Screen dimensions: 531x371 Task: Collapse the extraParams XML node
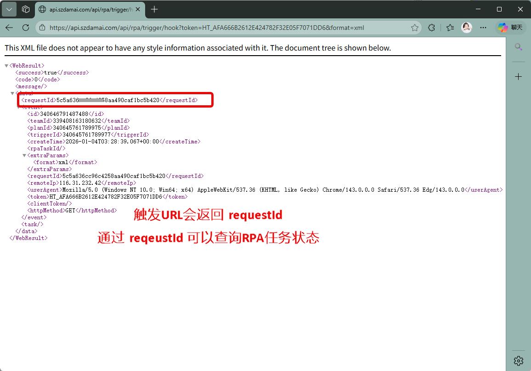tap(24, 155)
